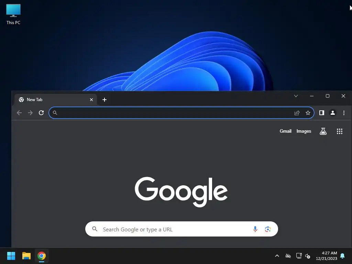
Task: Search by image with Google Lens
Action: pyautogui.click(x=267, y=229)
